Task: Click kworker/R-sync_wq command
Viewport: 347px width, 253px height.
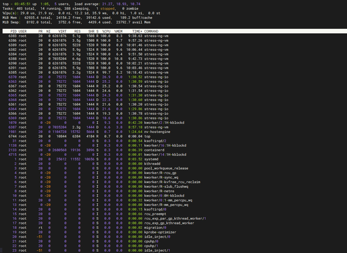Action: pos(161,177)
